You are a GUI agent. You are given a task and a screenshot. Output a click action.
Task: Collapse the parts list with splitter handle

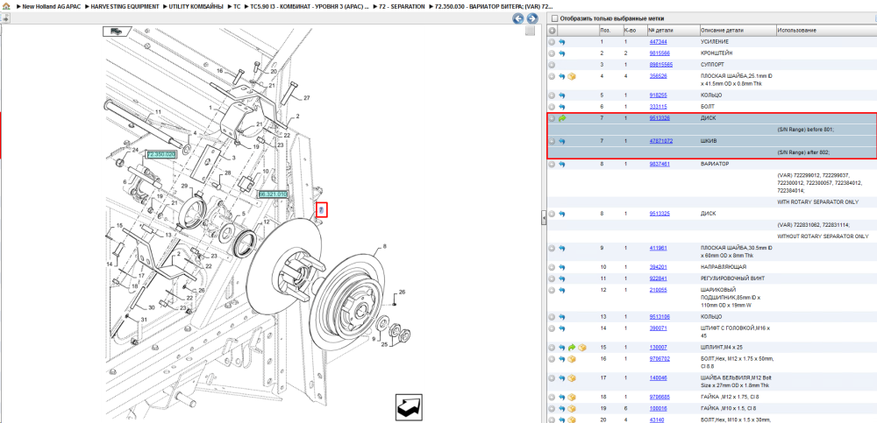544,218
